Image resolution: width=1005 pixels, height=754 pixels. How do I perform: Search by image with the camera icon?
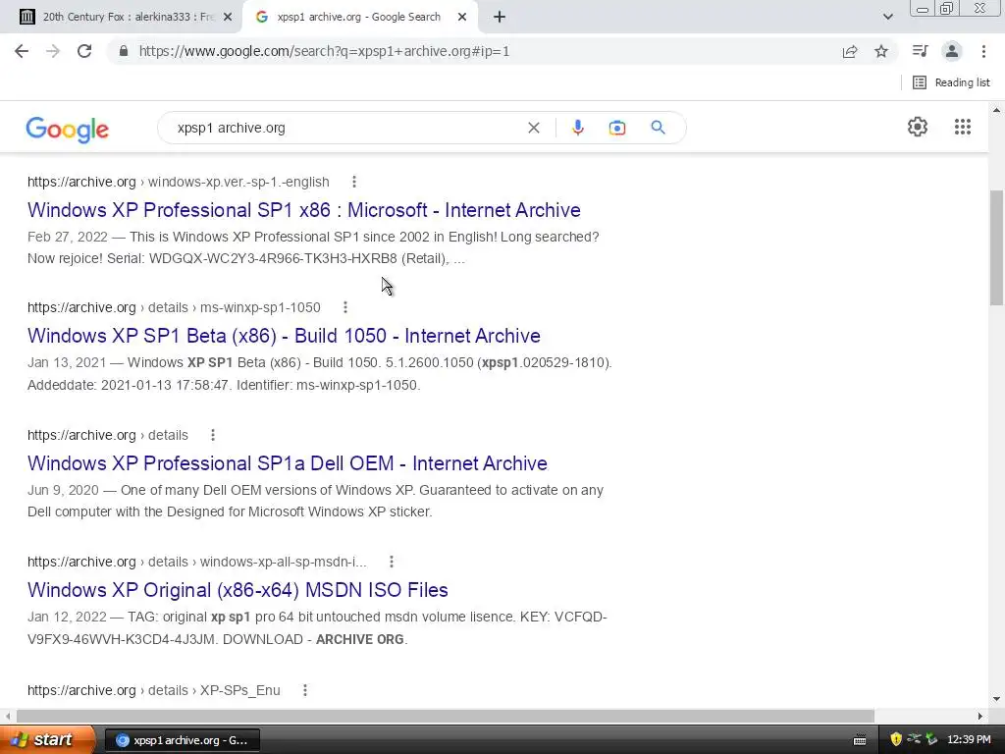coord(616,128)
